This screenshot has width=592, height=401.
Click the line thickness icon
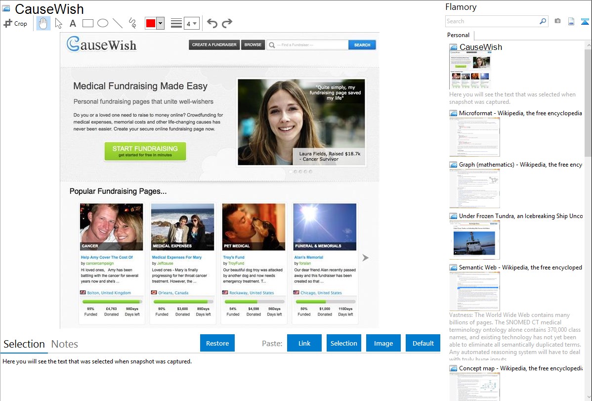click(176, 23)
